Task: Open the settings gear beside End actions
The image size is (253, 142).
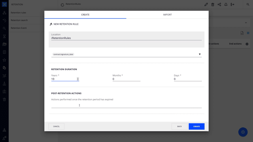Action: pyautogui.click(x=247, y=44)
